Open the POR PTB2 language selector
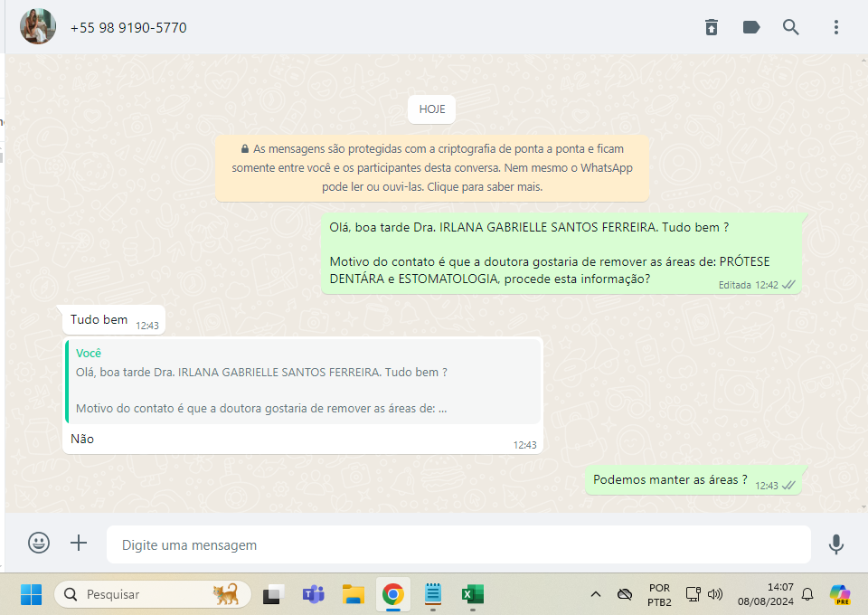868x615 pixels. tap(659, 594)
